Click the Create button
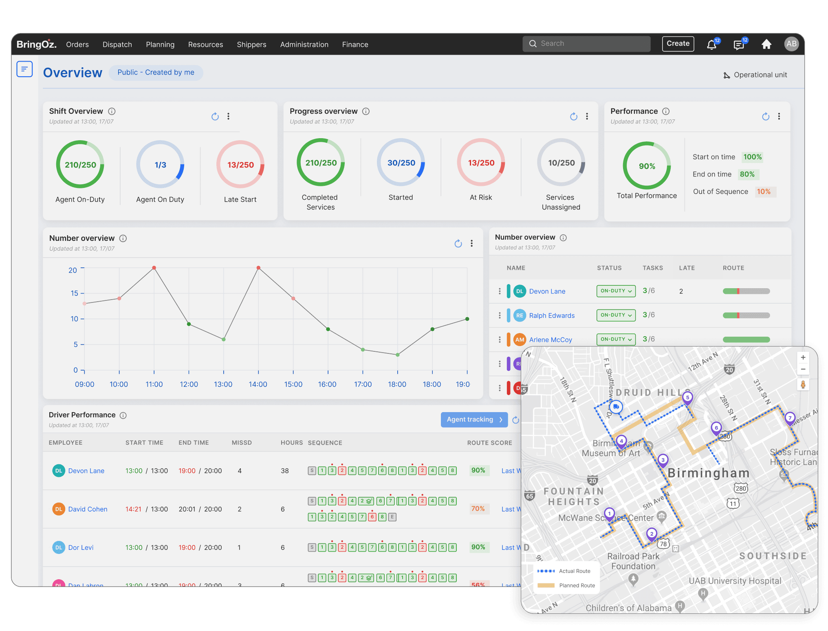 click(678, 44)
